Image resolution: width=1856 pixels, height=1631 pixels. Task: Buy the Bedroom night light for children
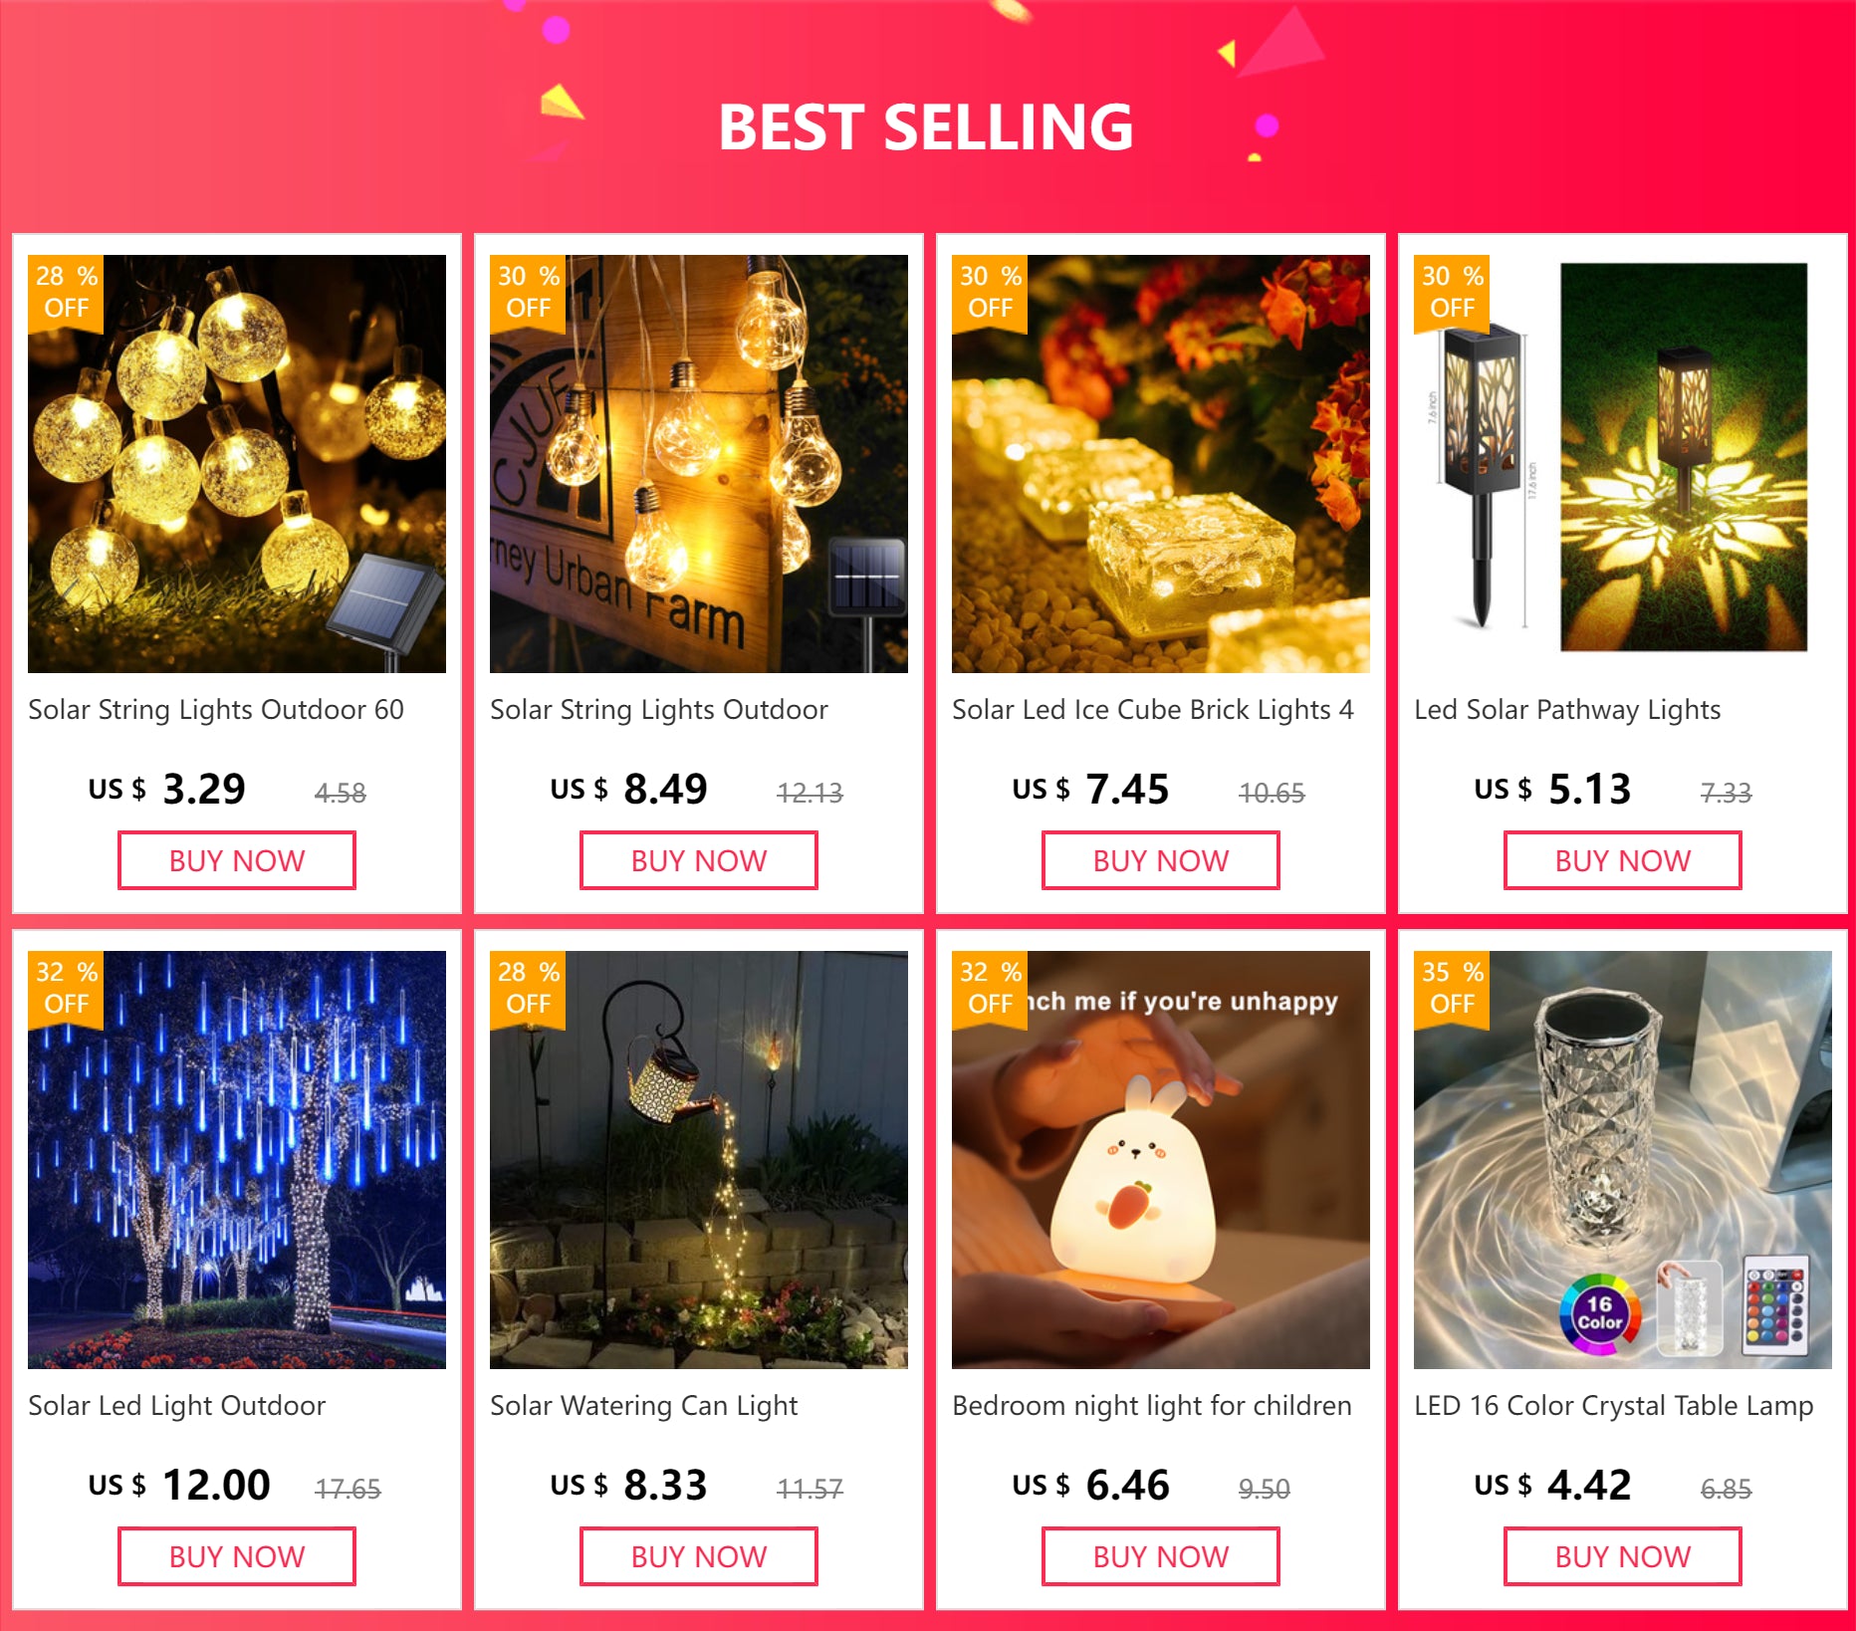[1161, 1556]
